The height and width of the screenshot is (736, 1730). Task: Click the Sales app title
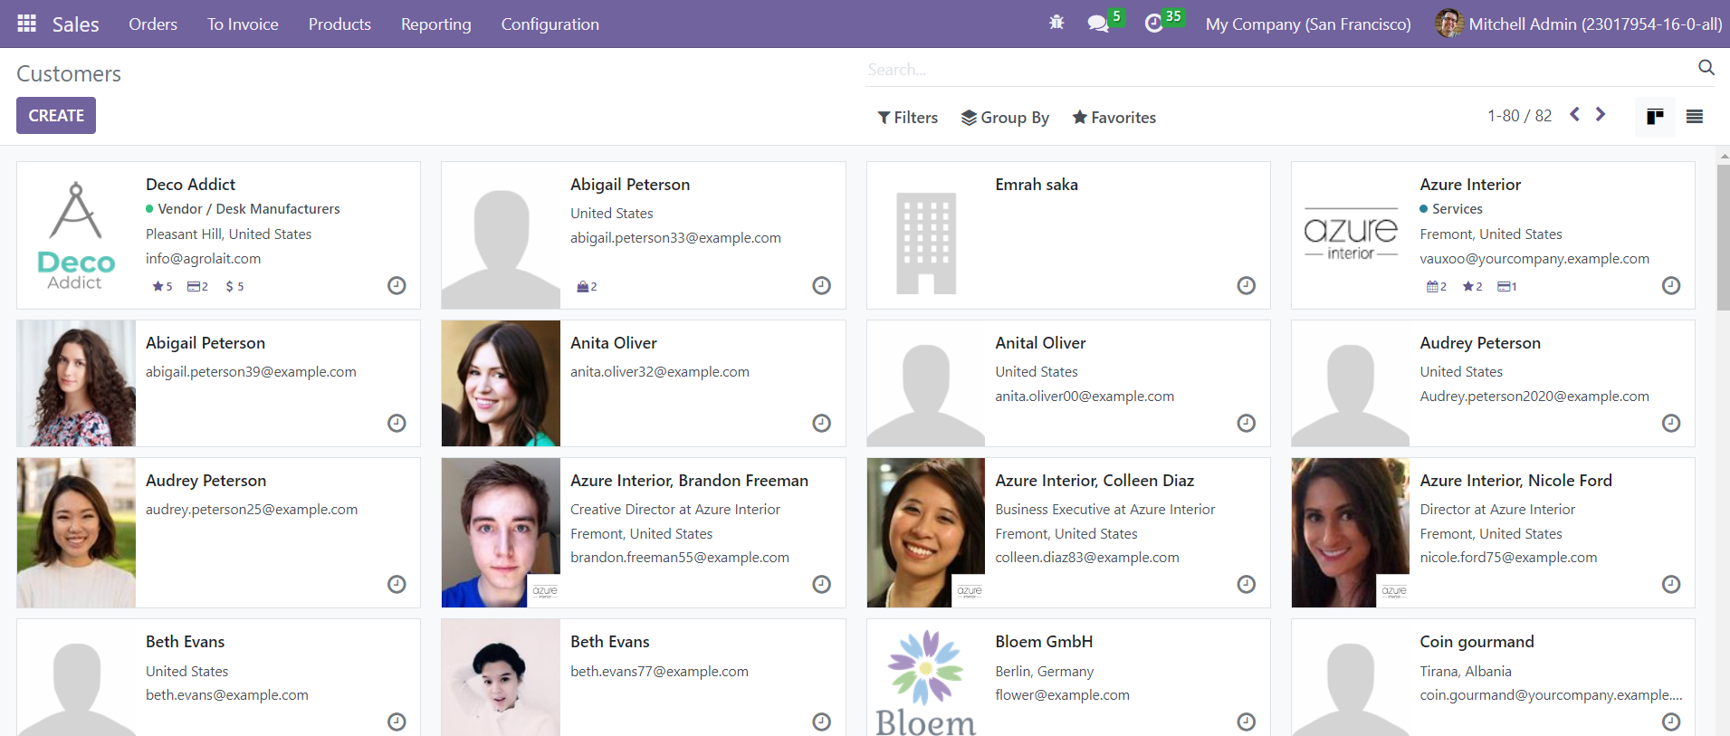pos(76,24)
